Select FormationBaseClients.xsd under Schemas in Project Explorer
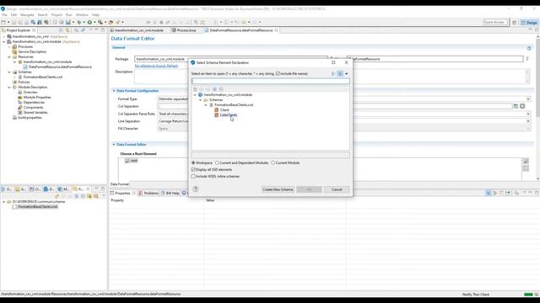The image size is (540, 303). point(43,77)
